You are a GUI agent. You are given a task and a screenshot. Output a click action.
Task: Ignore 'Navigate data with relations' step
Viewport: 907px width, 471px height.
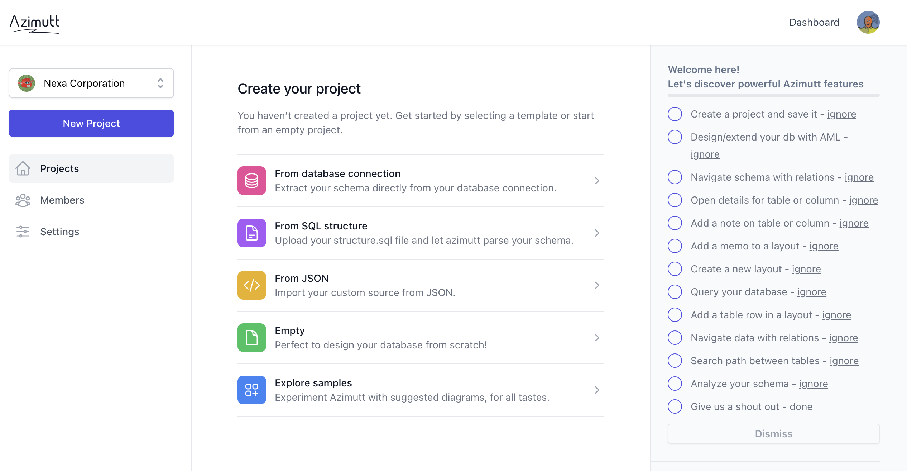coord(843,338)
